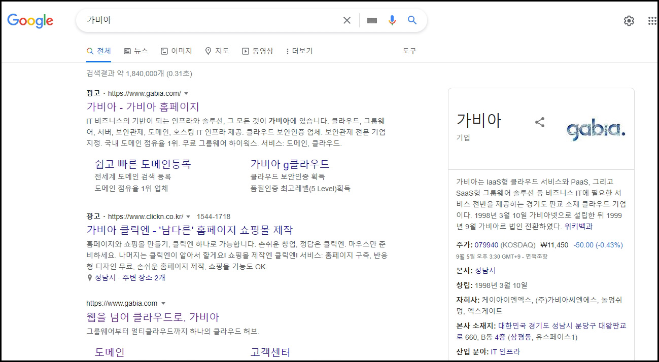Click the stock change -50.00 (-0.43%)
Viewport: 659px width, 362px height.
tap(598, 245)
